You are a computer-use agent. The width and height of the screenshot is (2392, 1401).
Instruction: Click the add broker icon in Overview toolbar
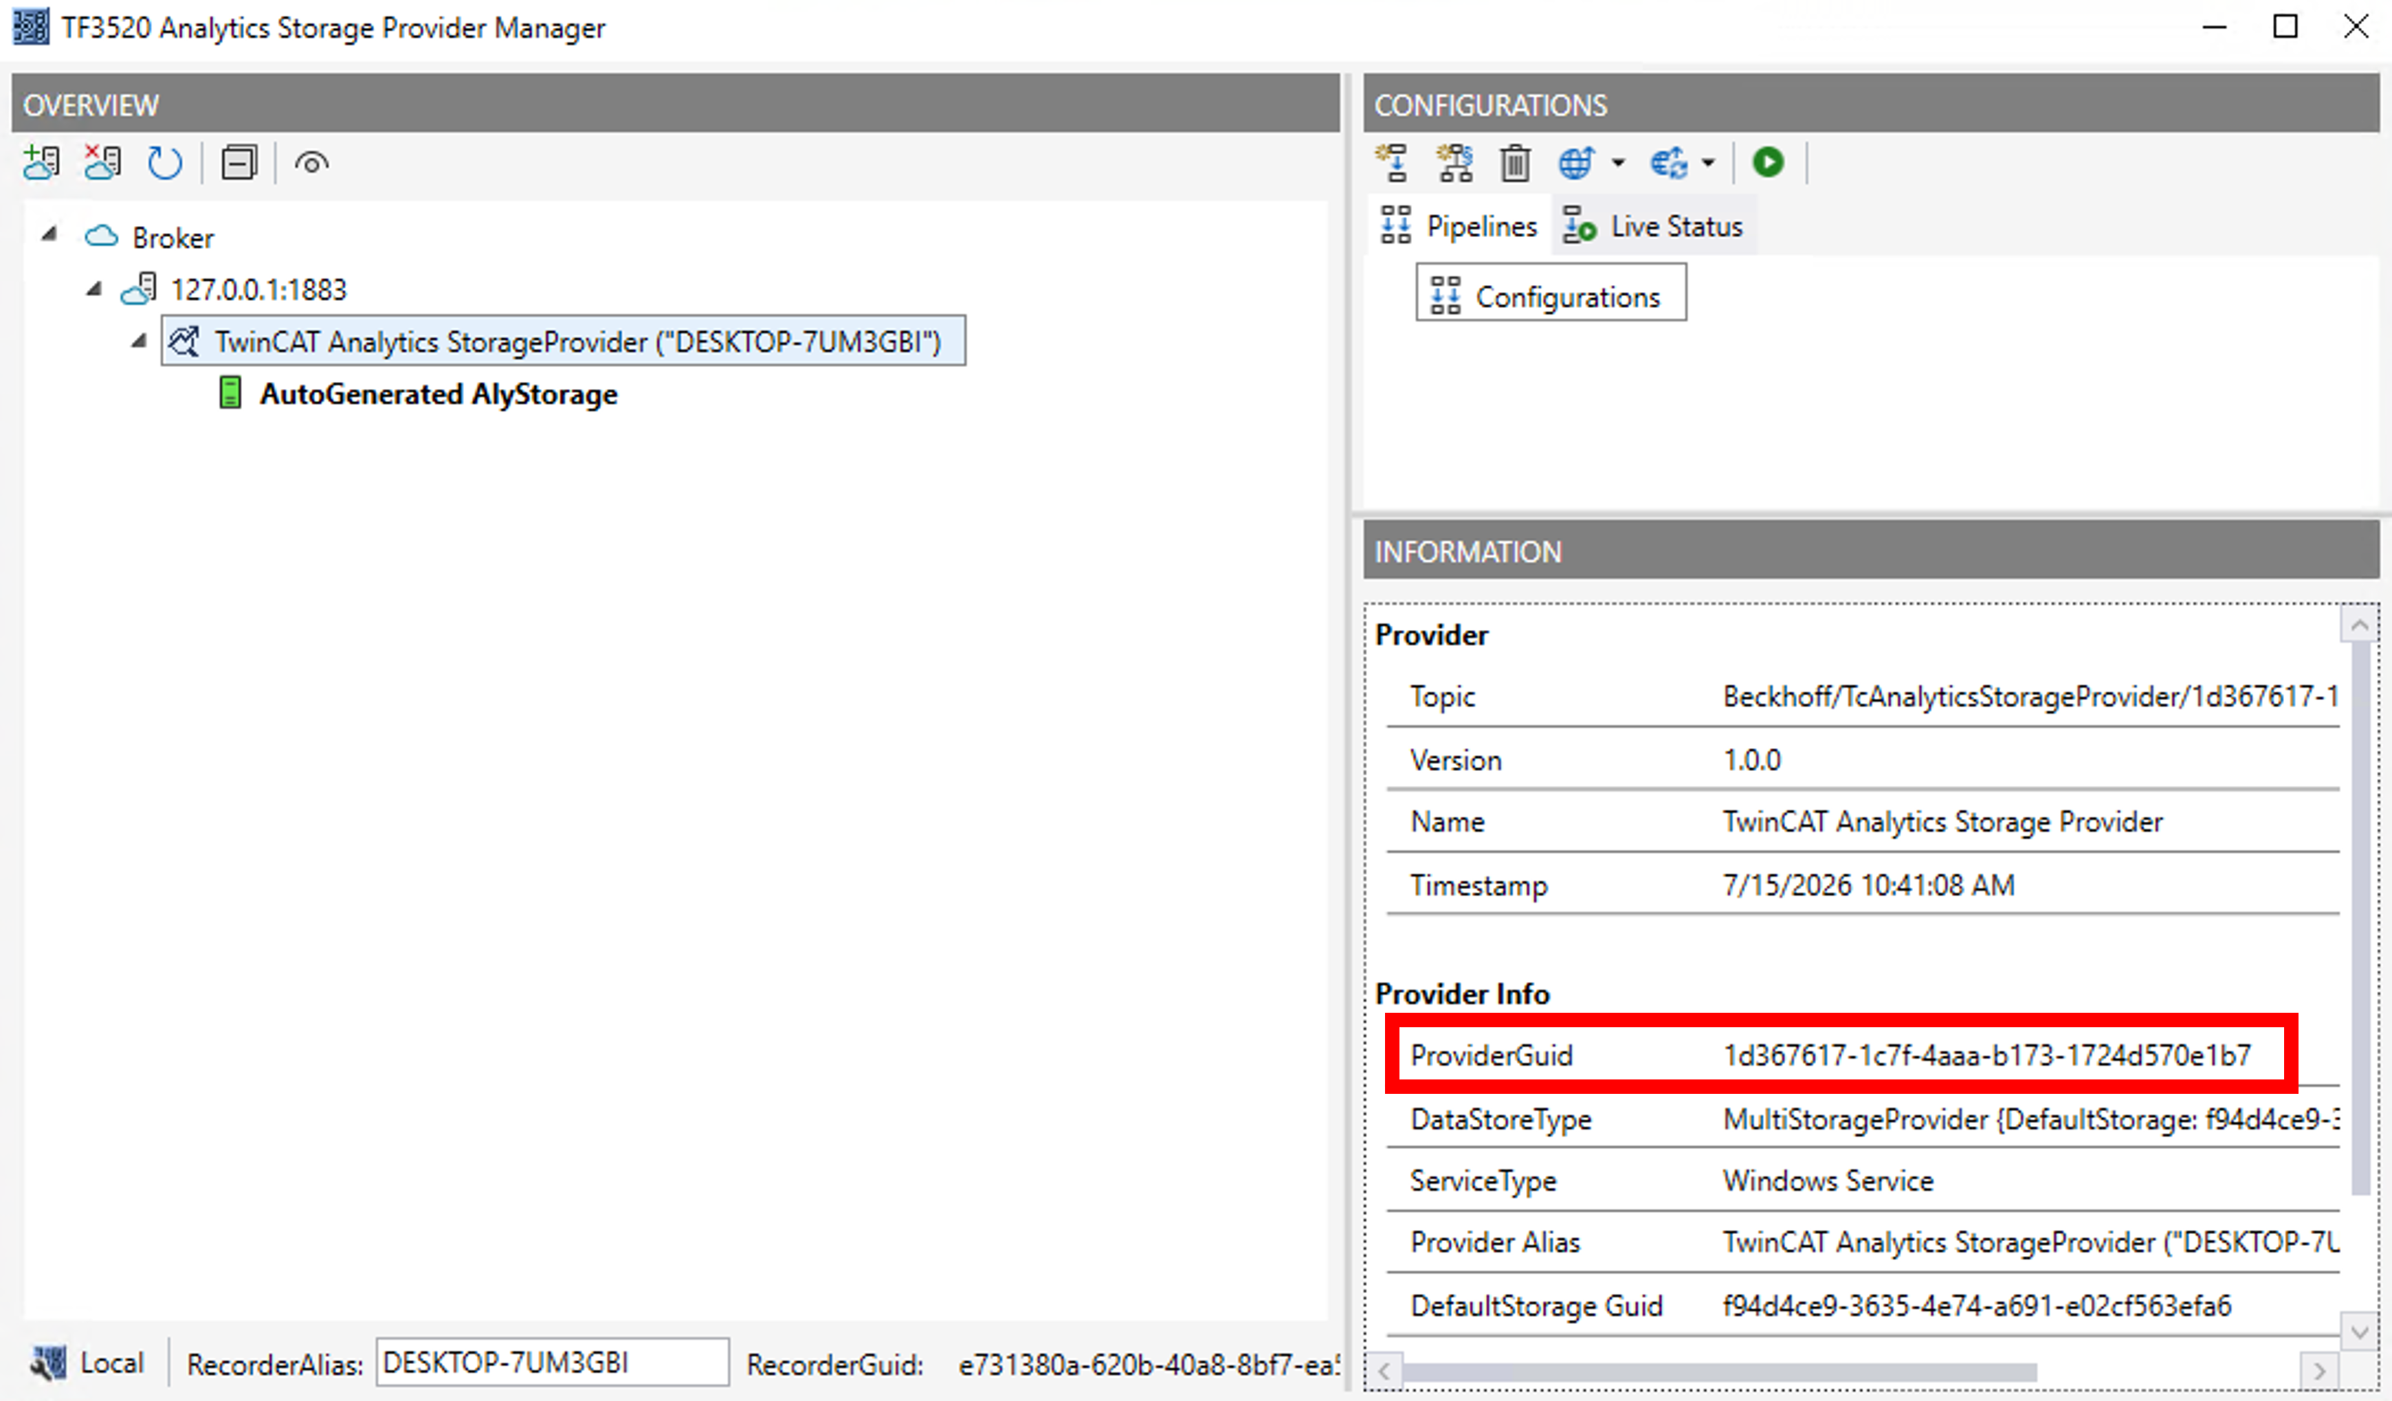pos(42,163)
